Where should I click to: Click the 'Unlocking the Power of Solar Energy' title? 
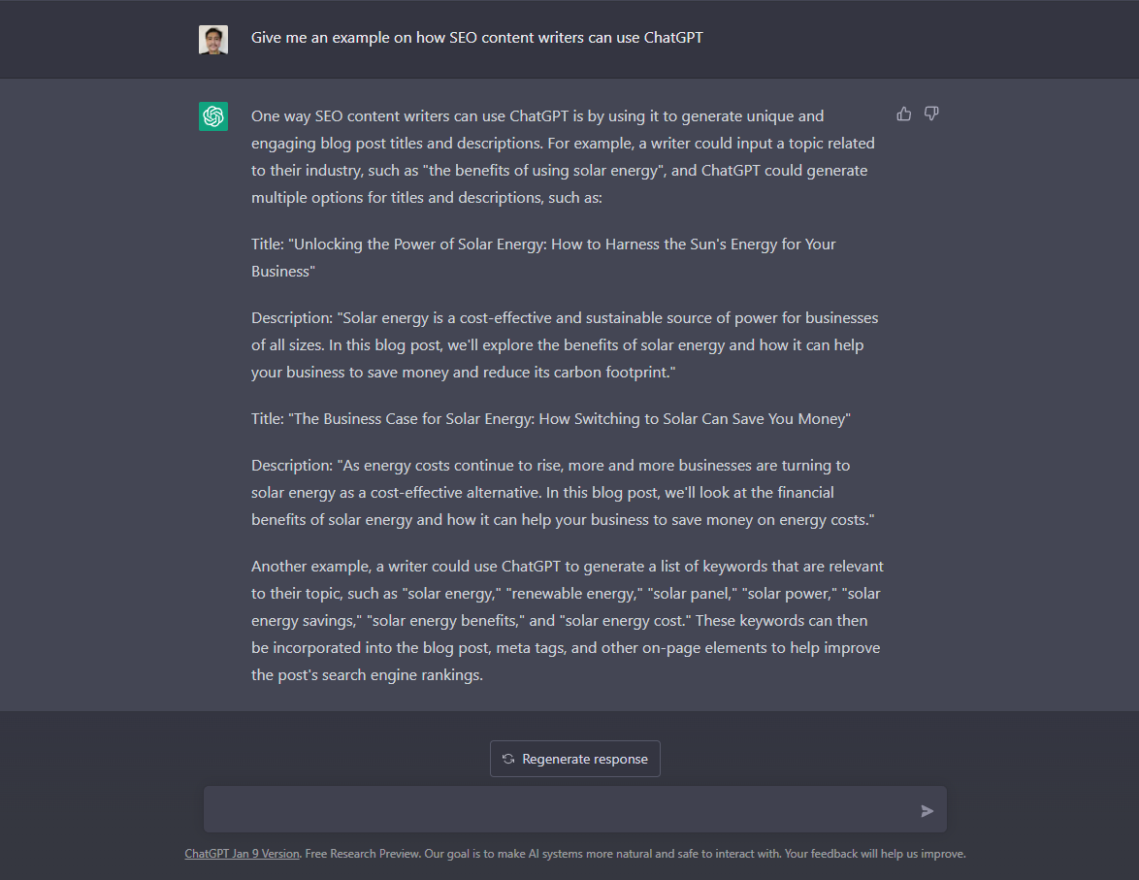(543, 258)
